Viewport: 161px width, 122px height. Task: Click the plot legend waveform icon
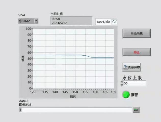tap(114, 22)
